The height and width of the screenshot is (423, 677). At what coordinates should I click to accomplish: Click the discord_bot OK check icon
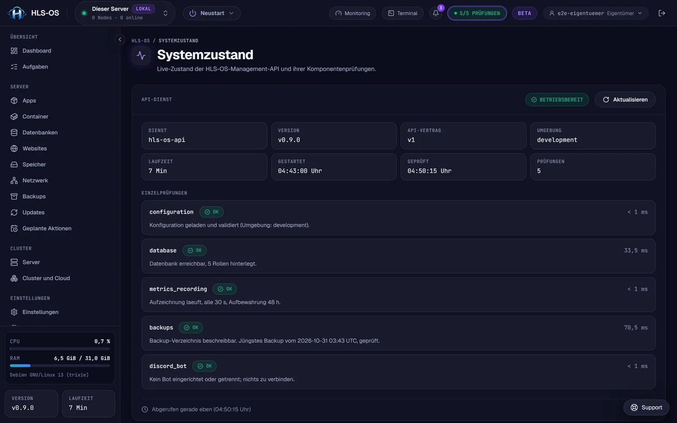point(200,366)
